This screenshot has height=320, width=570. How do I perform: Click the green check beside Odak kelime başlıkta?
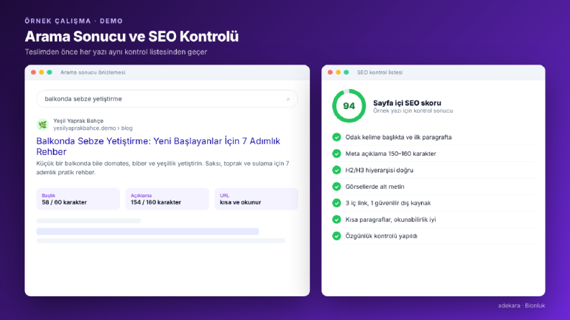coord(336,137)
